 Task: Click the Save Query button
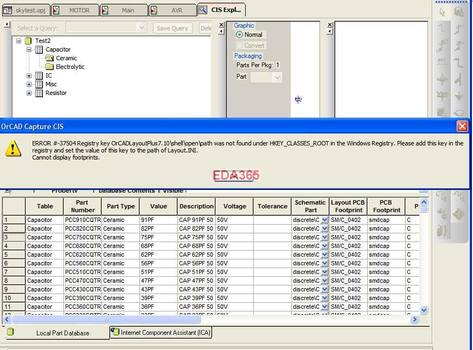click(172, 27)
